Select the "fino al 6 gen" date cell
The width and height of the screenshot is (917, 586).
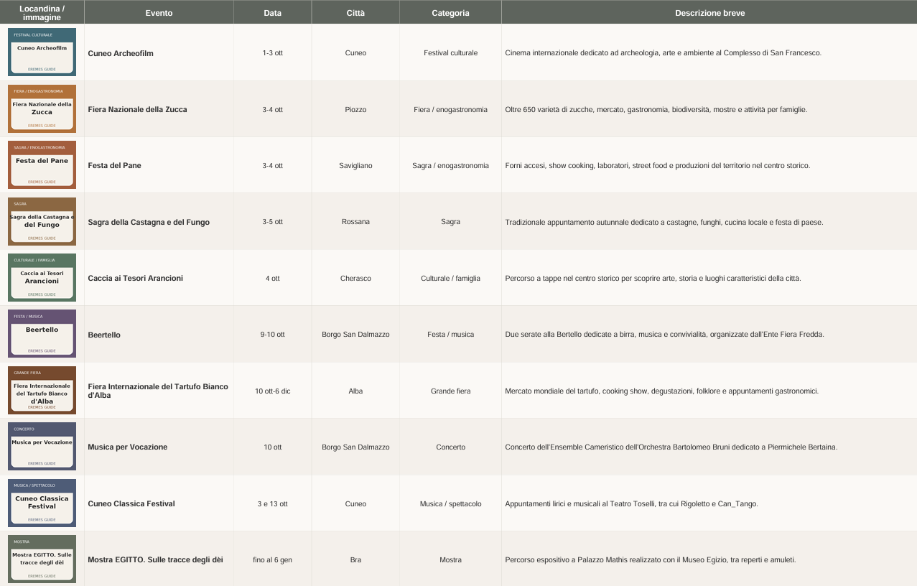point(273,559)
